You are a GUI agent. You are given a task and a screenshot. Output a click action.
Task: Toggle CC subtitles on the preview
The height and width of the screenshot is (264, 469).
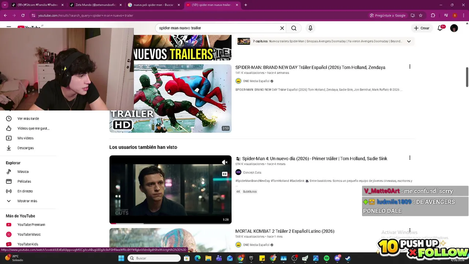tap(225, 174)
